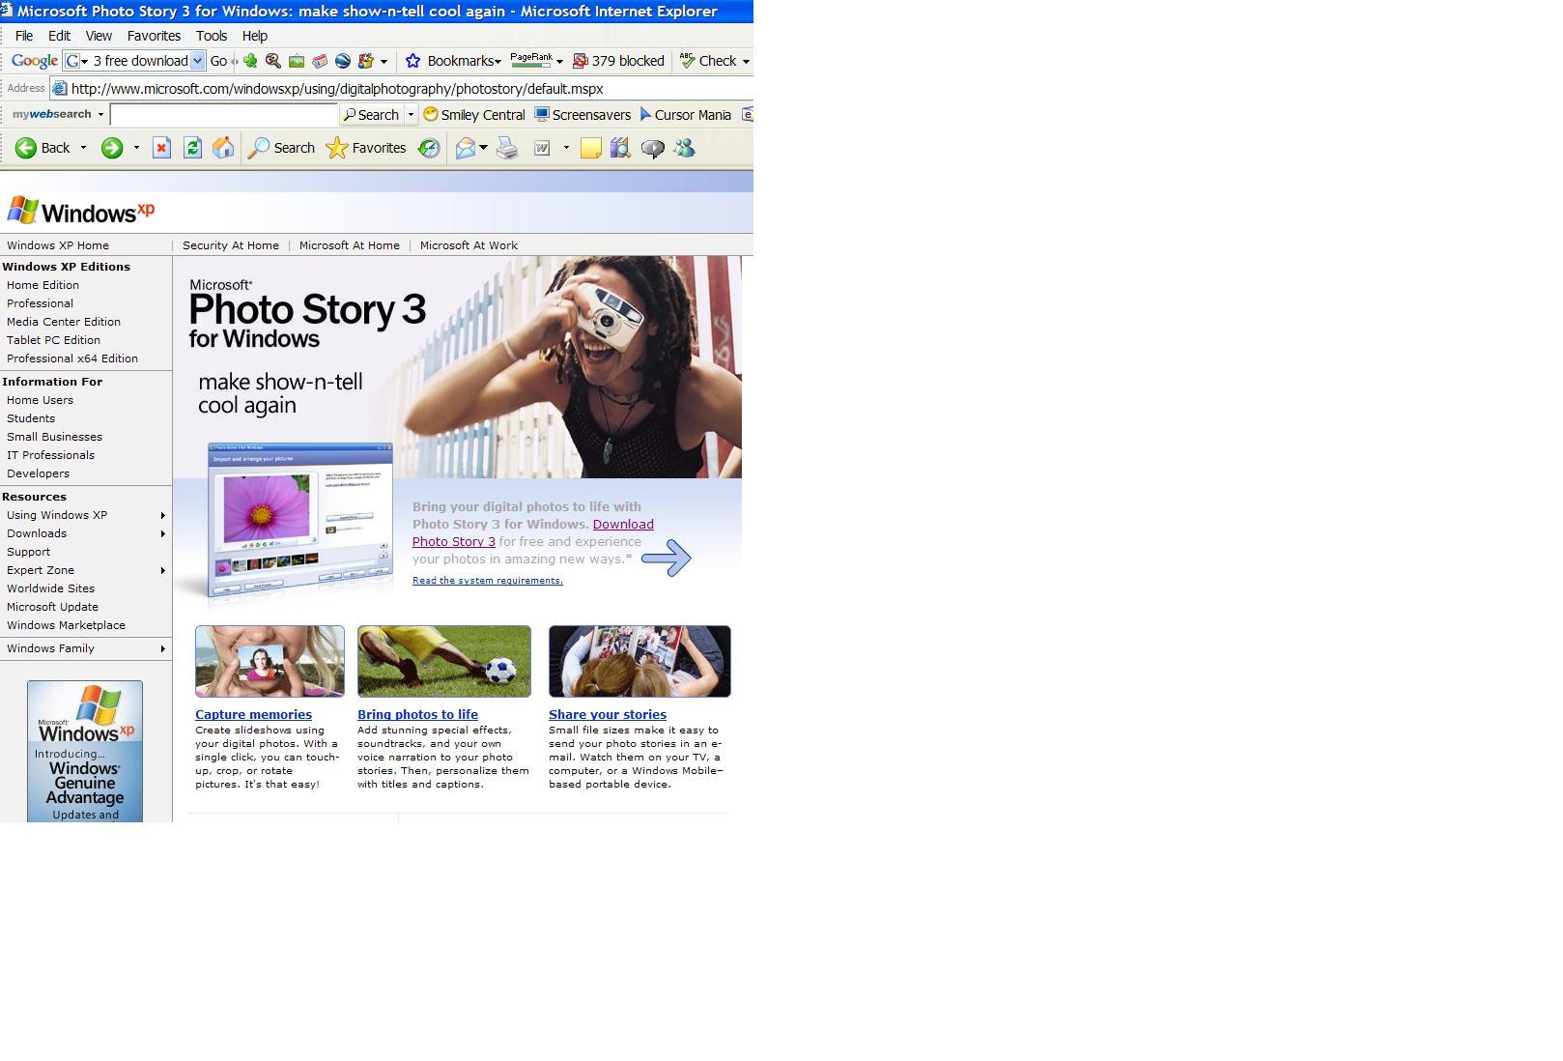Viewport: 1563px width, 1061px height.
Task: Click the Google Go button
Action: 218,61
